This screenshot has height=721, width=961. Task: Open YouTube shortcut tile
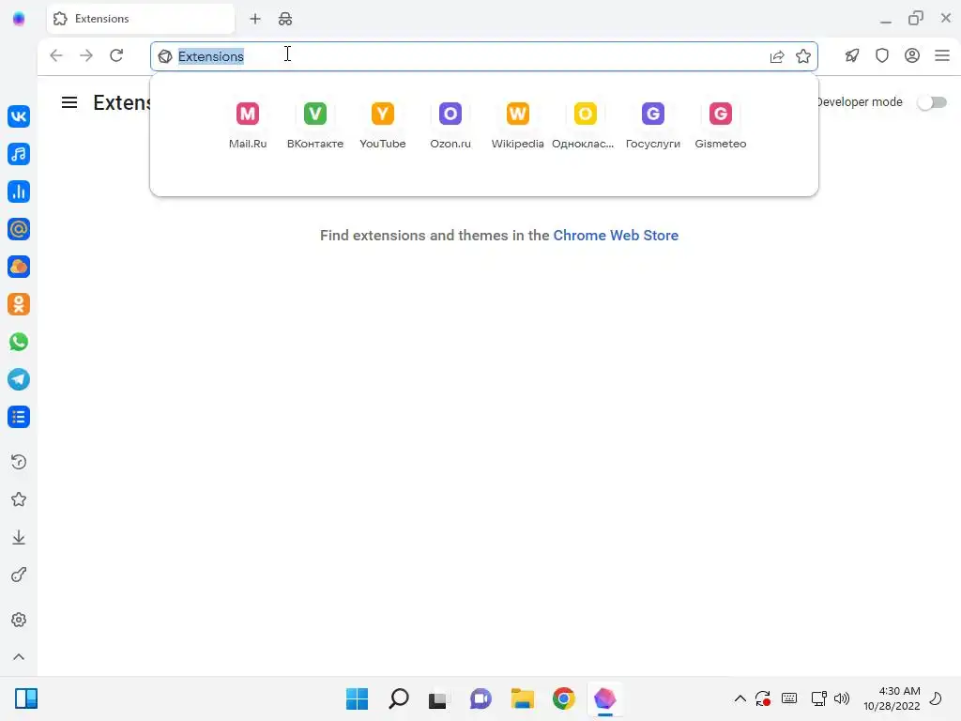tap(383, 125)
